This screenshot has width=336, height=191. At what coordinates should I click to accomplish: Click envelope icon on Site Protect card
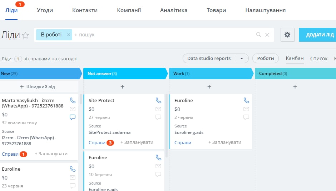point(158,109)
